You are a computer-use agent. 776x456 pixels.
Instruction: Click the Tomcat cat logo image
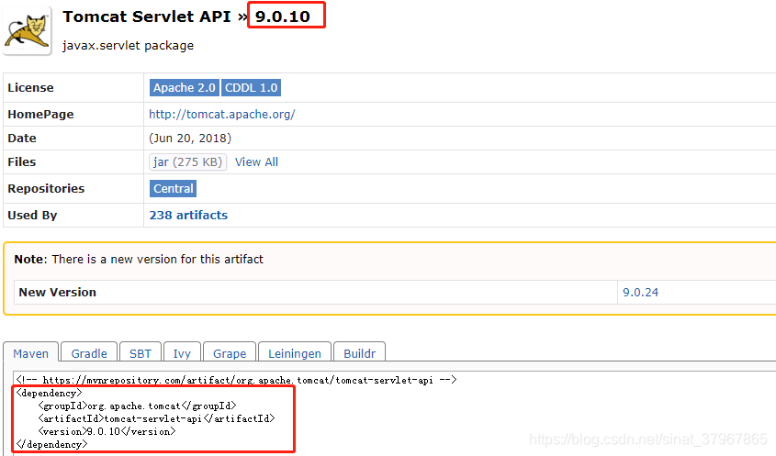28,31
